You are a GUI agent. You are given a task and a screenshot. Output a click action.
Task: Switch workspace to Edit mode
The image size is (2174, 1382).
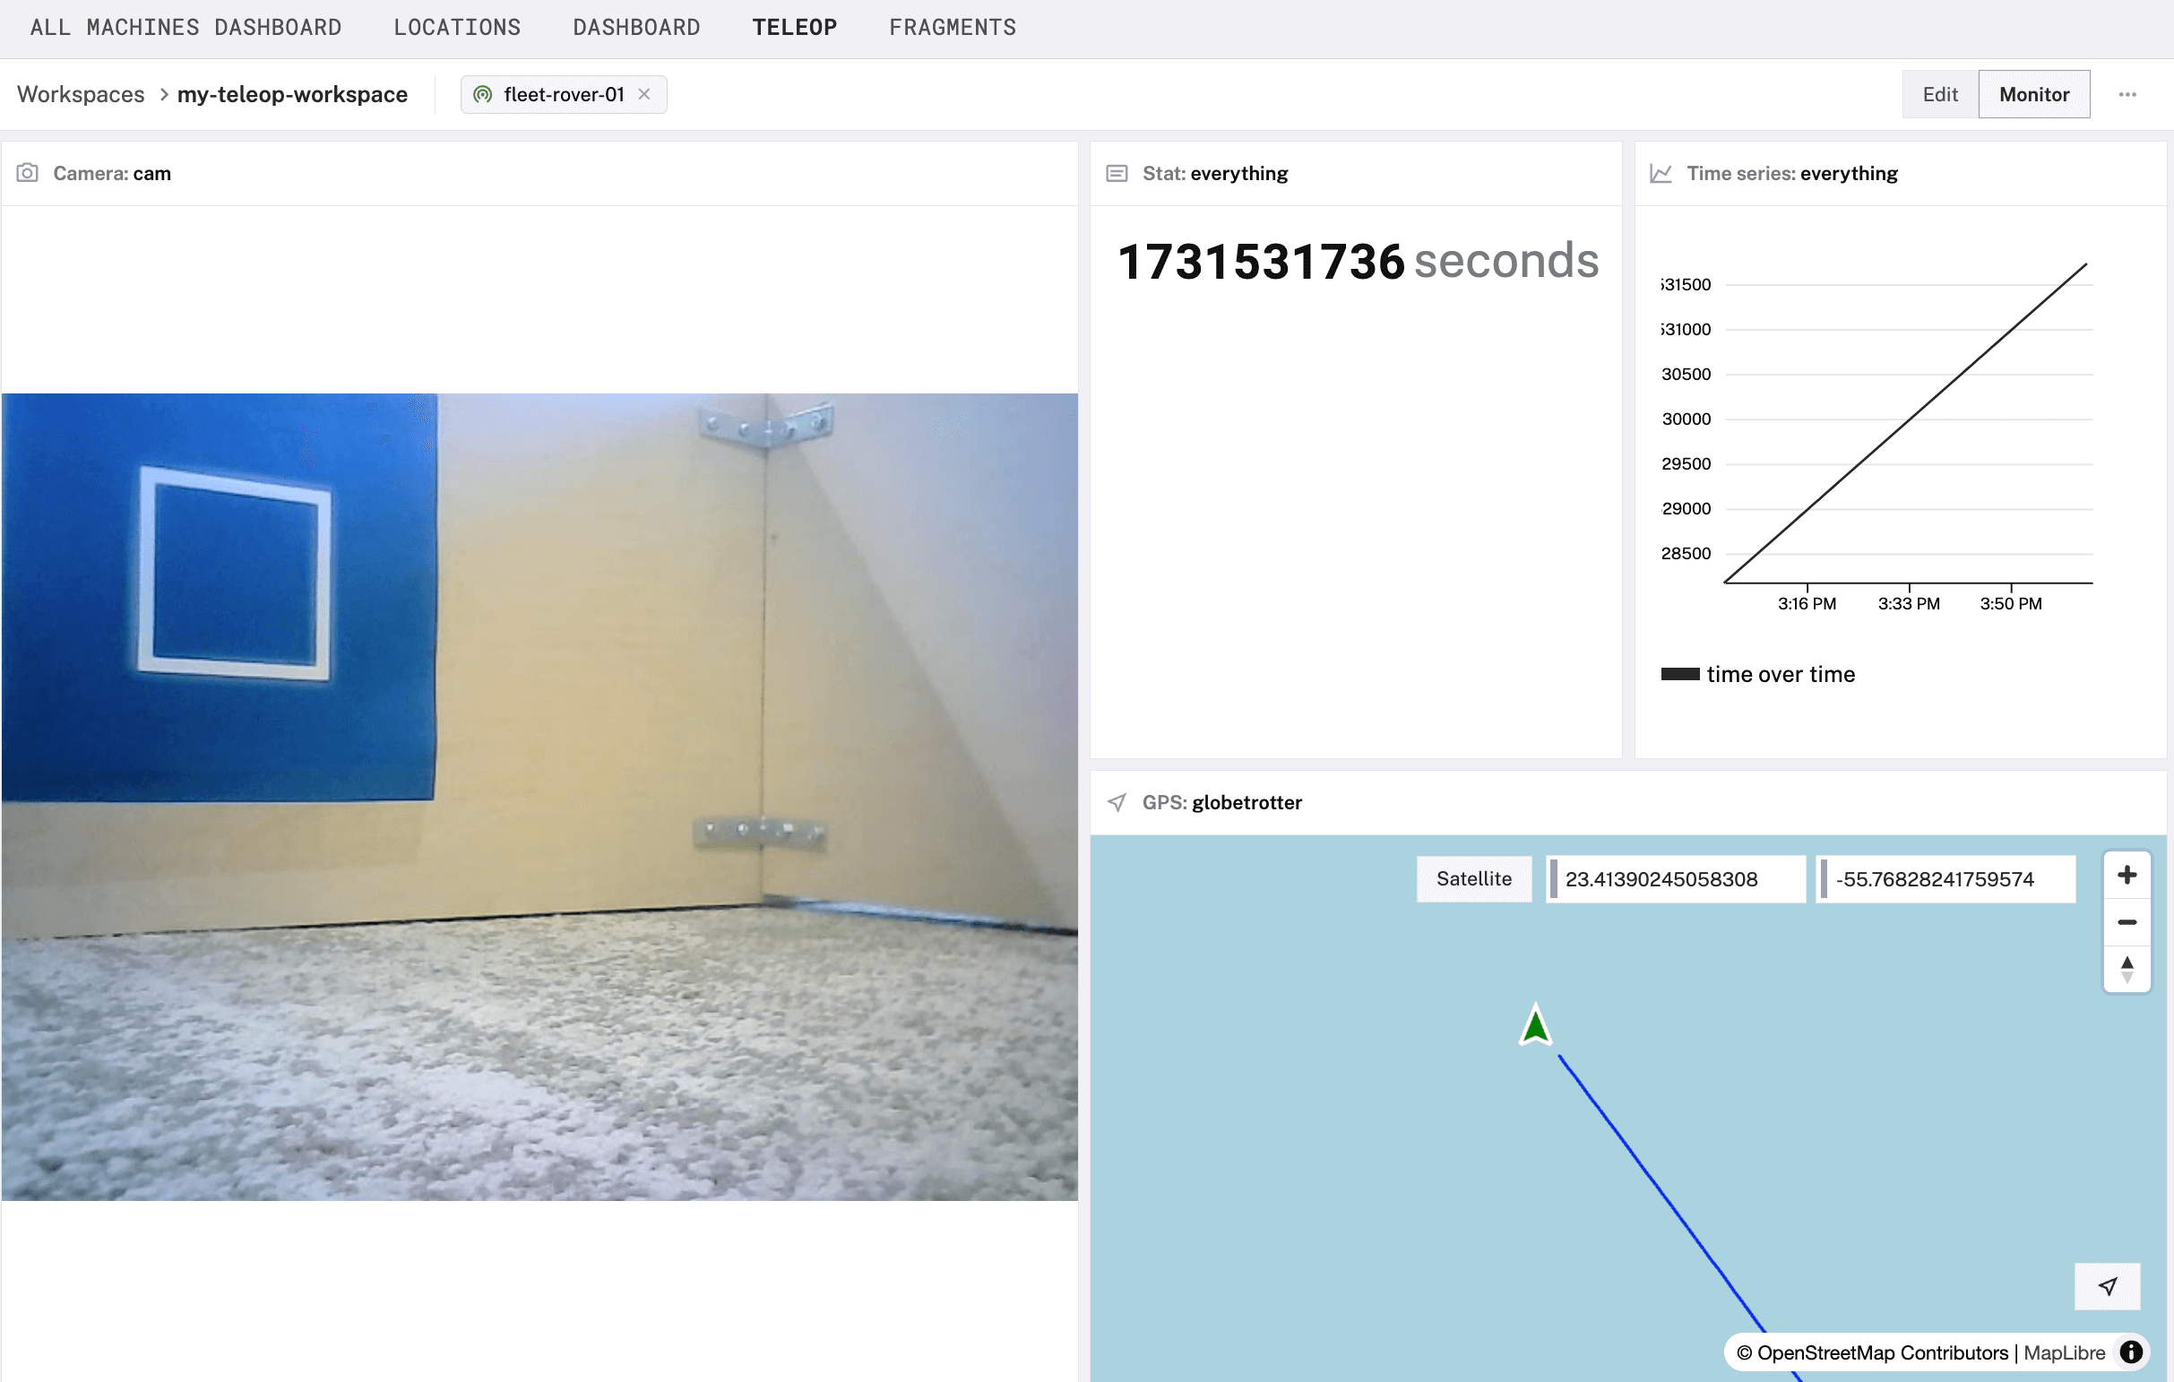pos(1939,94)
